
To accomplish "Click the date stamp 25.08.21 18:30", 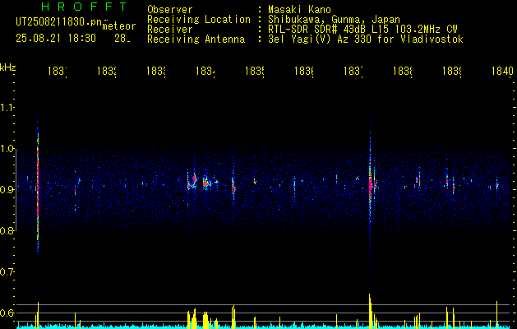I will (56, 39).
